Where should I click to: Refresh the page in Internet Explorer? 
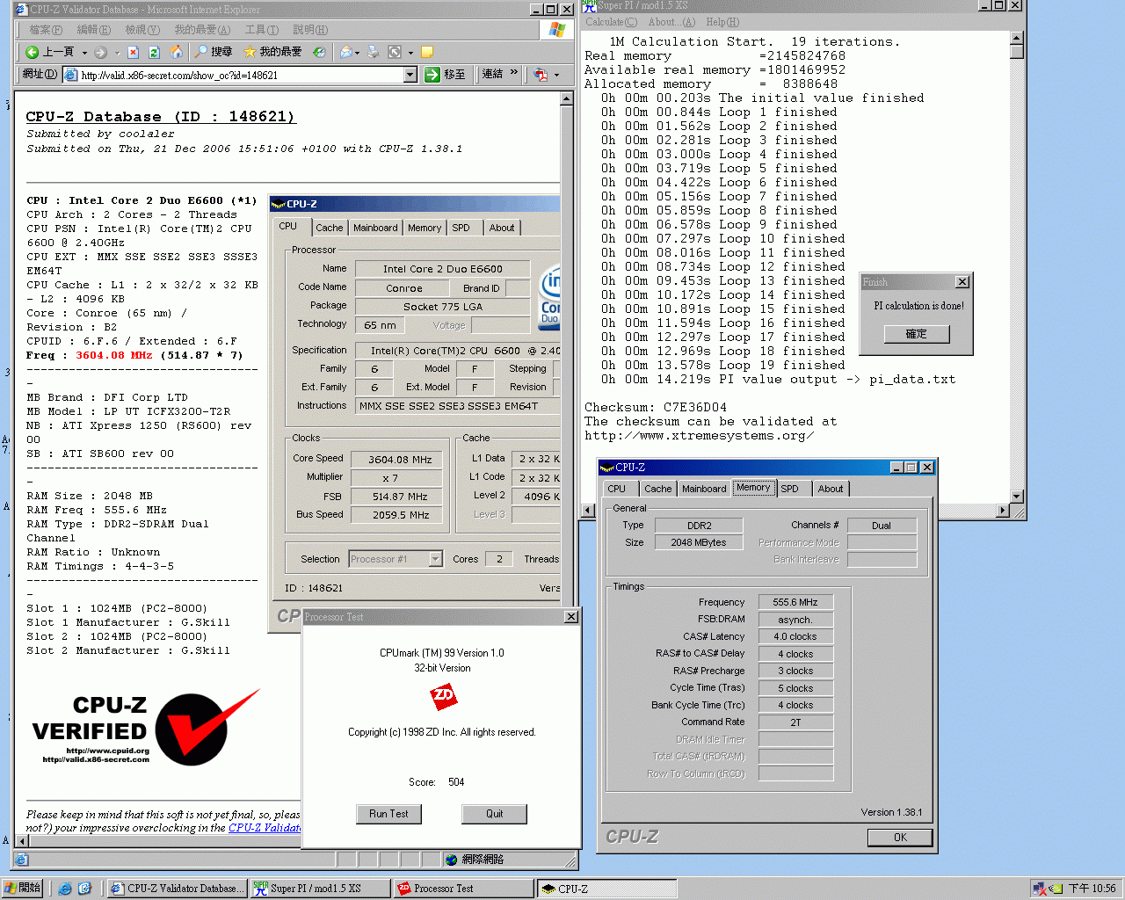coord(154,52)
